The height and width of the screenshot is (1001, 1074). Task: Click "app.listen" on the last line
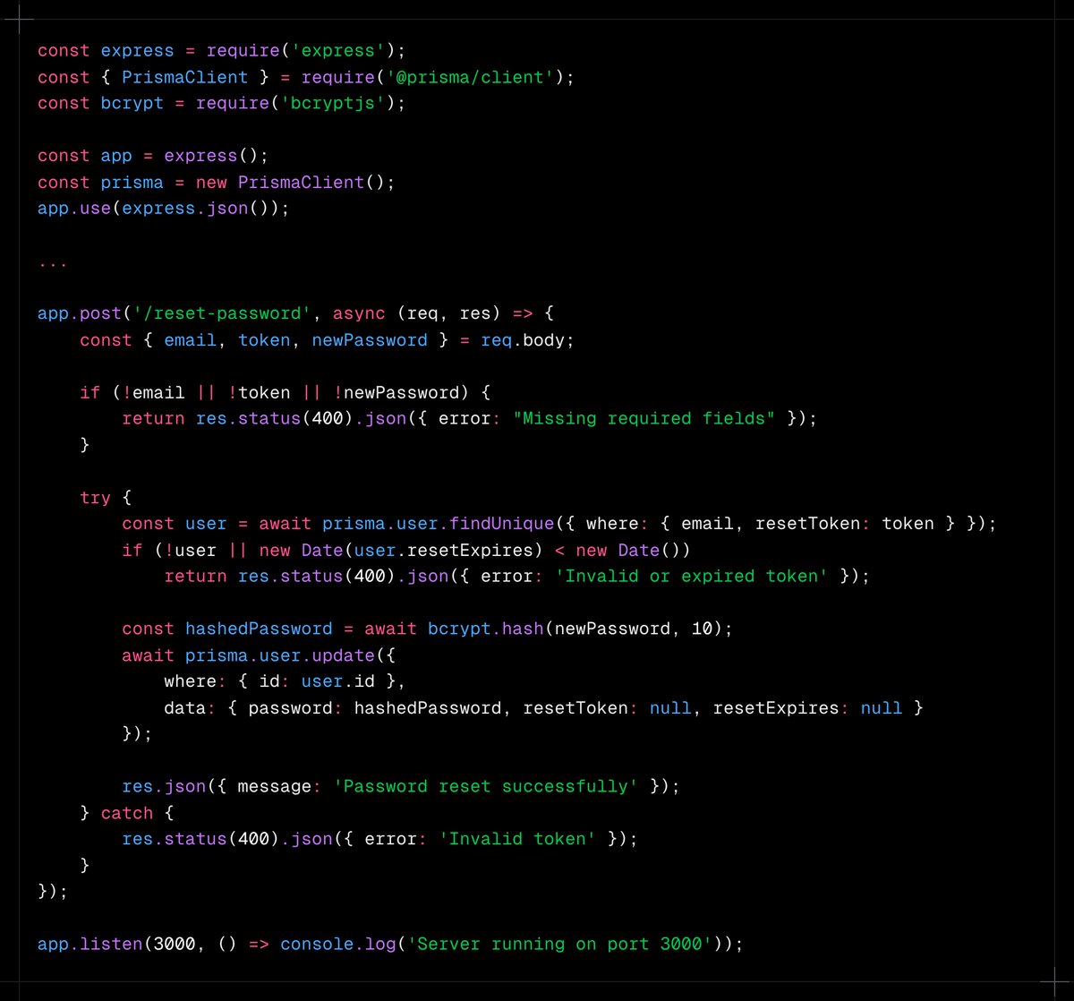click(x=90, y=944)
